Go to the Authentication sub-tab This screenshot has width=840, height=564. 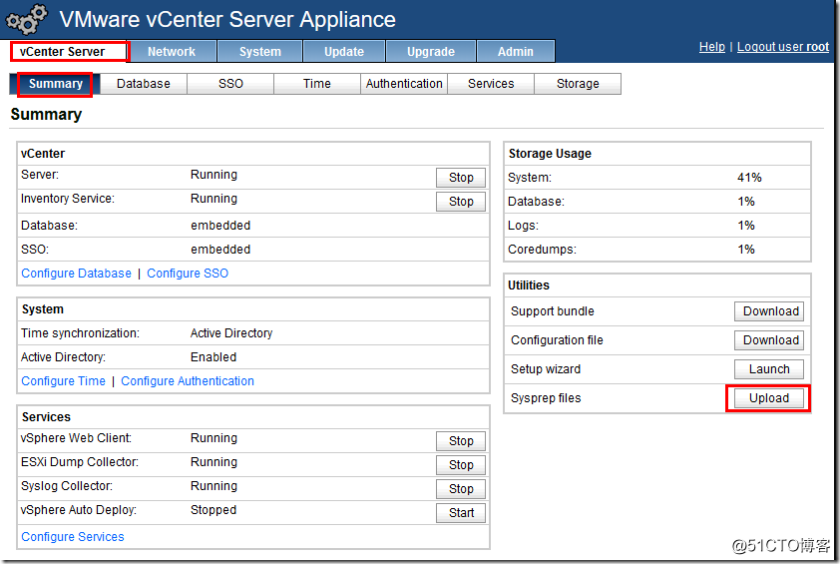tap(404, 84)
